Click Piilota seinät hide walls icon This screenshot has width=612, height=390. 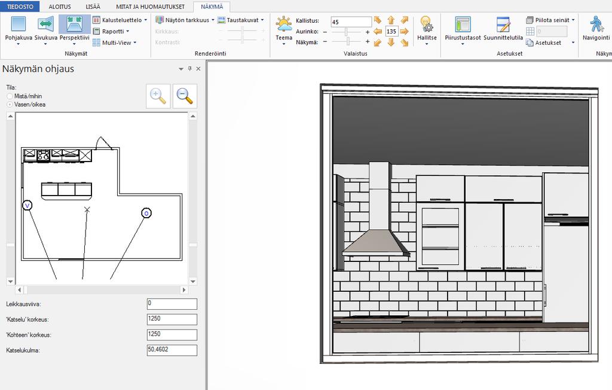pyautogui.click(x=530, y=20)
